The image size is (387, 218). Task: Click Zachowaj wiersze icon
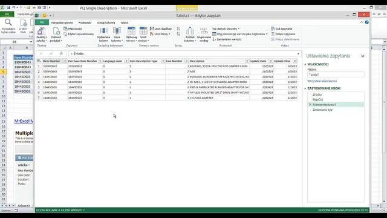coord(132,31)
